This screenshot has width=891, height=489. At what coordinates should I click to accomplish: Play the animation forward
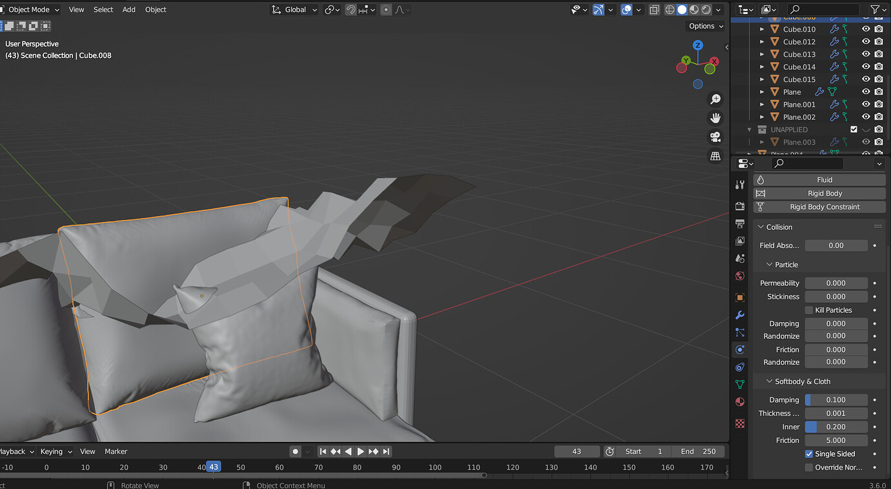point(361,452)
